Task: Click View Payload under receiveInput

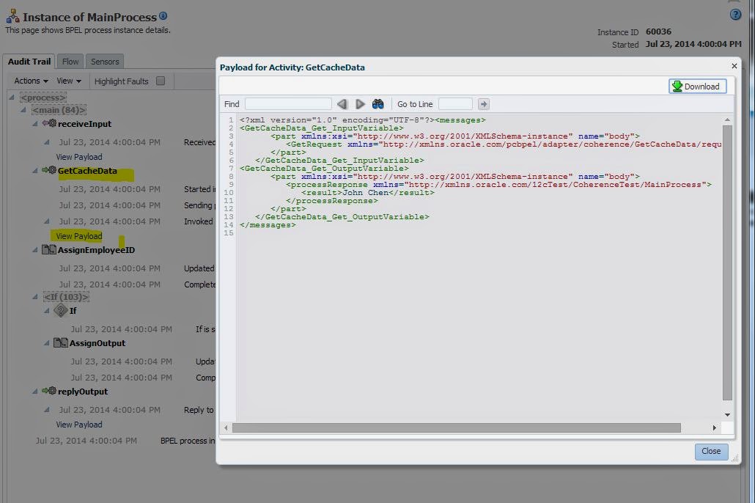Action: [x=79, y=157]
